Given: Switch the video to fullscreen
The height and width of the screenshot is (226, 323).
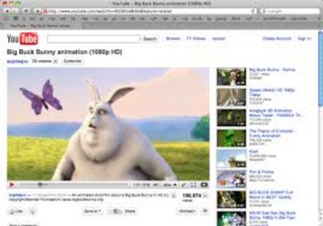Looking at the screenshot, I should point(193,185).
